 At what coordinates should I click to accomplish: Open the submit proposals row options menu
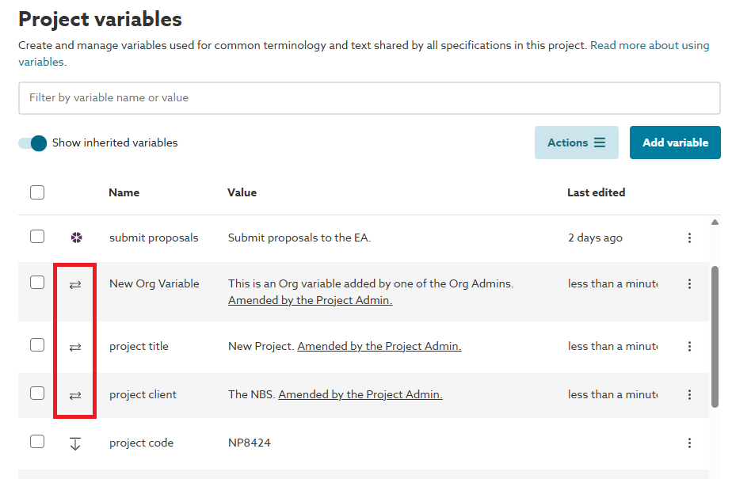pyautogui.click(x=689, y=238)
